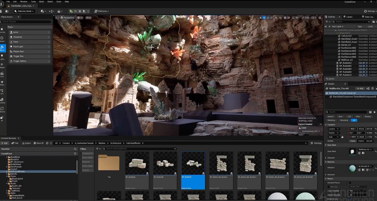Open the Build menu
Viewport: 377px width, 201px height.
(42, 1)
